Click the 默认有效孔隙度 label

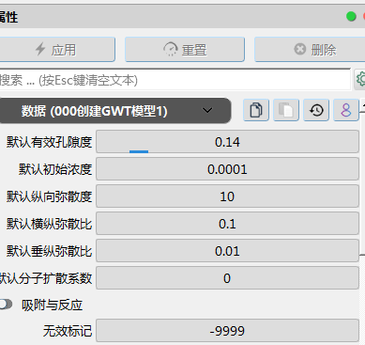pyautogui.click(x=49, y=142)
